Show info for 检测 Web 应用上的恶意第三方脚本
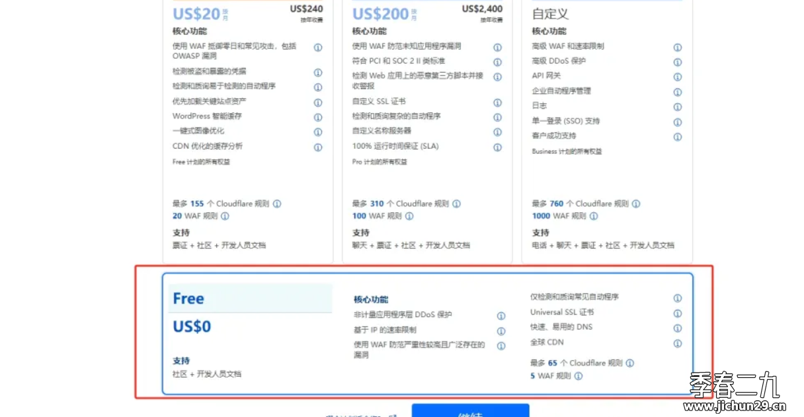 coord(498,77)
